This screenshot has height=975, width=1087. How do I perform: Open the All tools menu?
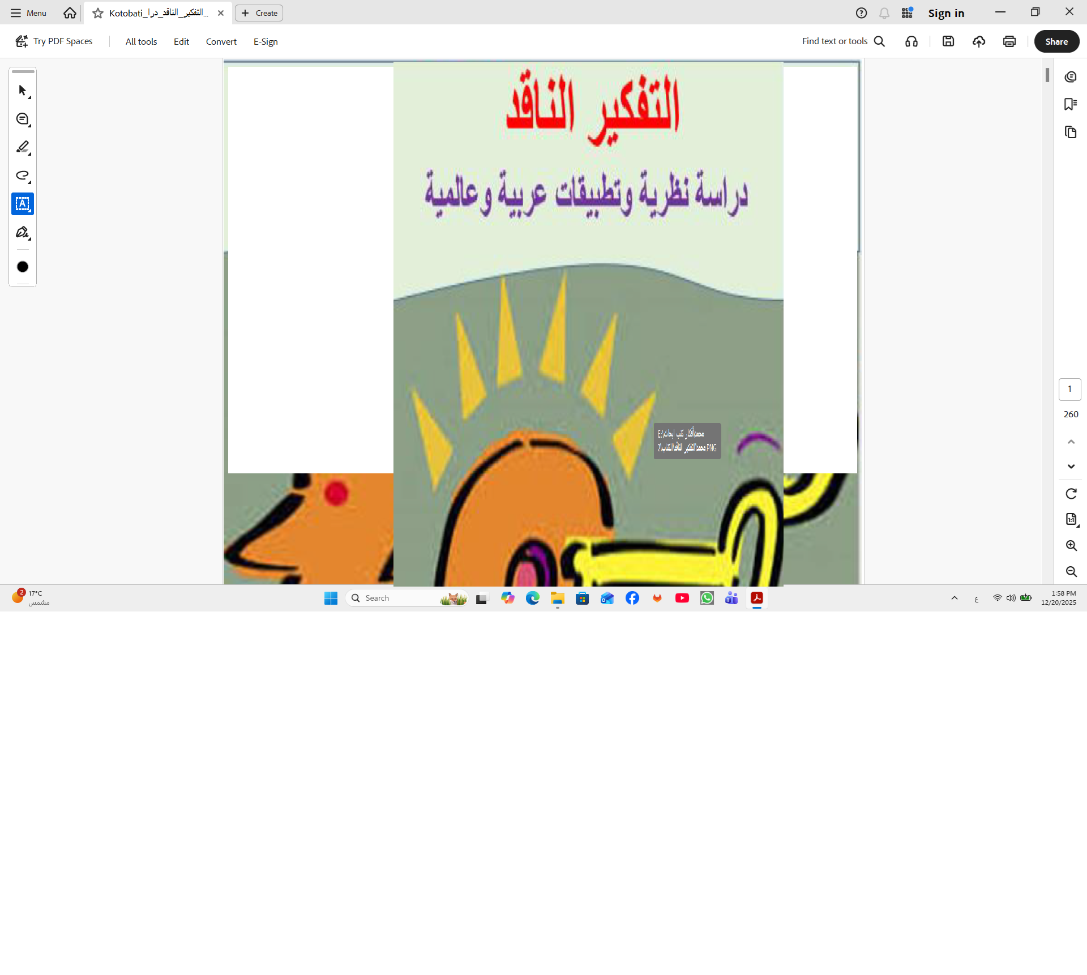[x=141, y=41]
